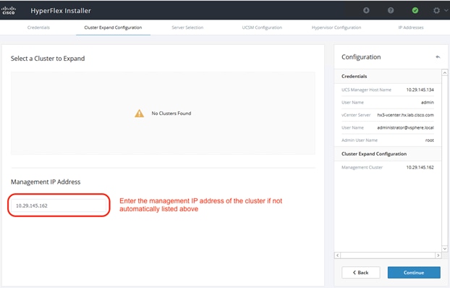Screen dimensions: 450x288
Task: Select the Credentials section header
Action: click(388, 77)
